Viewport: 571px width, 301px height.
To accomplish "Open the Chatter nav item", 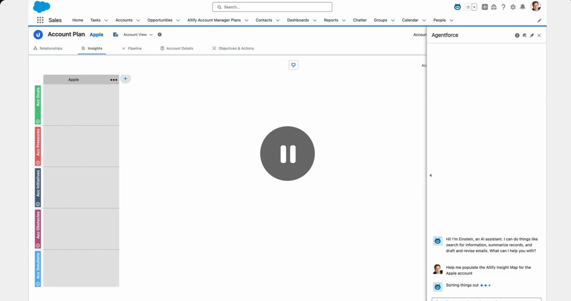I will point(360,20).
